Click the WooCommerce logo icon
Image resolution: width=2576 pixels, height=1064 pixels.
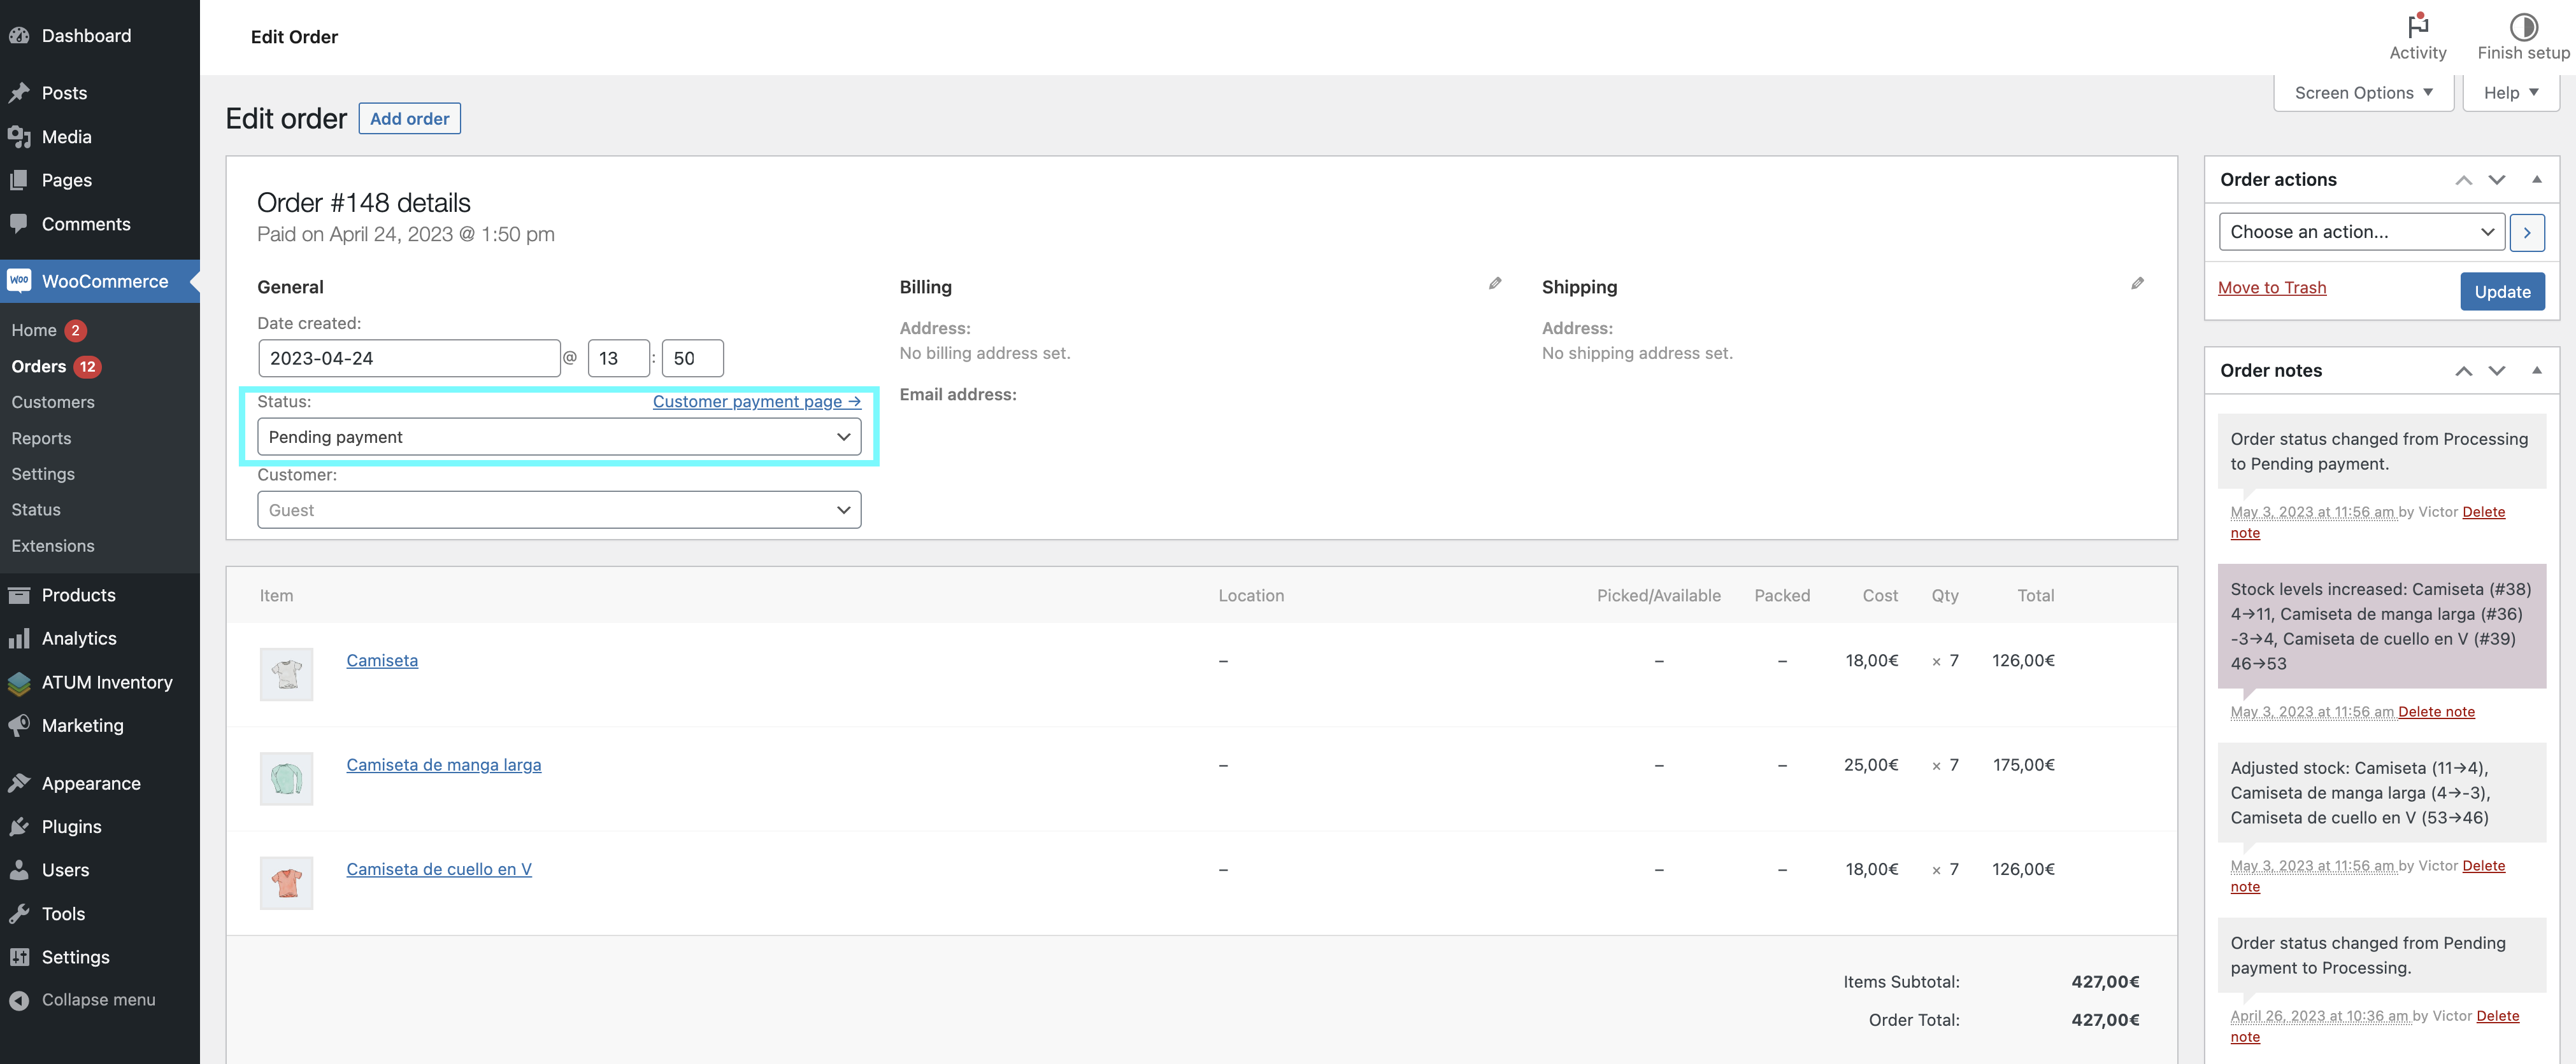click(19, 281)
